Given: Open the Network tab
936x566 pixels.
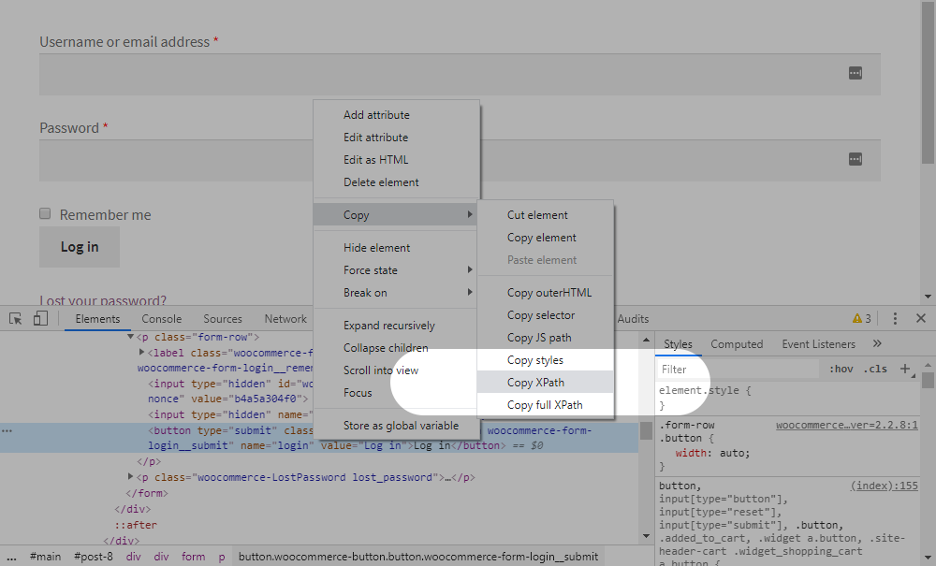Looking at the screenshot, I should click(285, 318).
